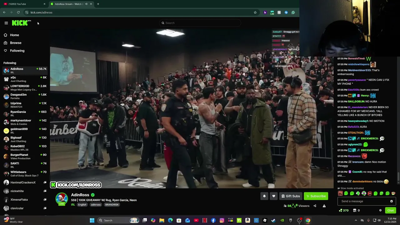Open File Explorer from taskbar
The height and width of the screenshot is (225, 400).
162,220
